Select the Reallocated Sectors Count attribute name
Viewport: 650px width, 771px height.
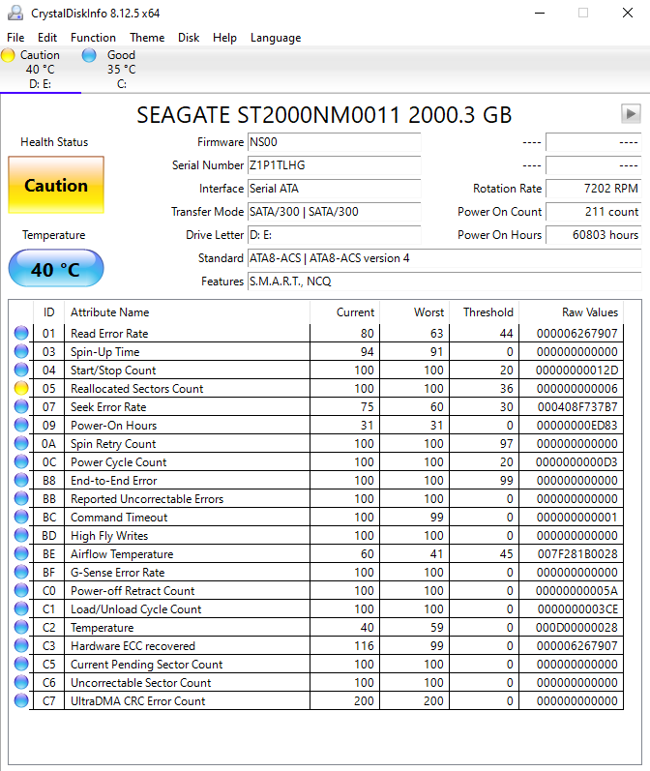click(136, 389)
